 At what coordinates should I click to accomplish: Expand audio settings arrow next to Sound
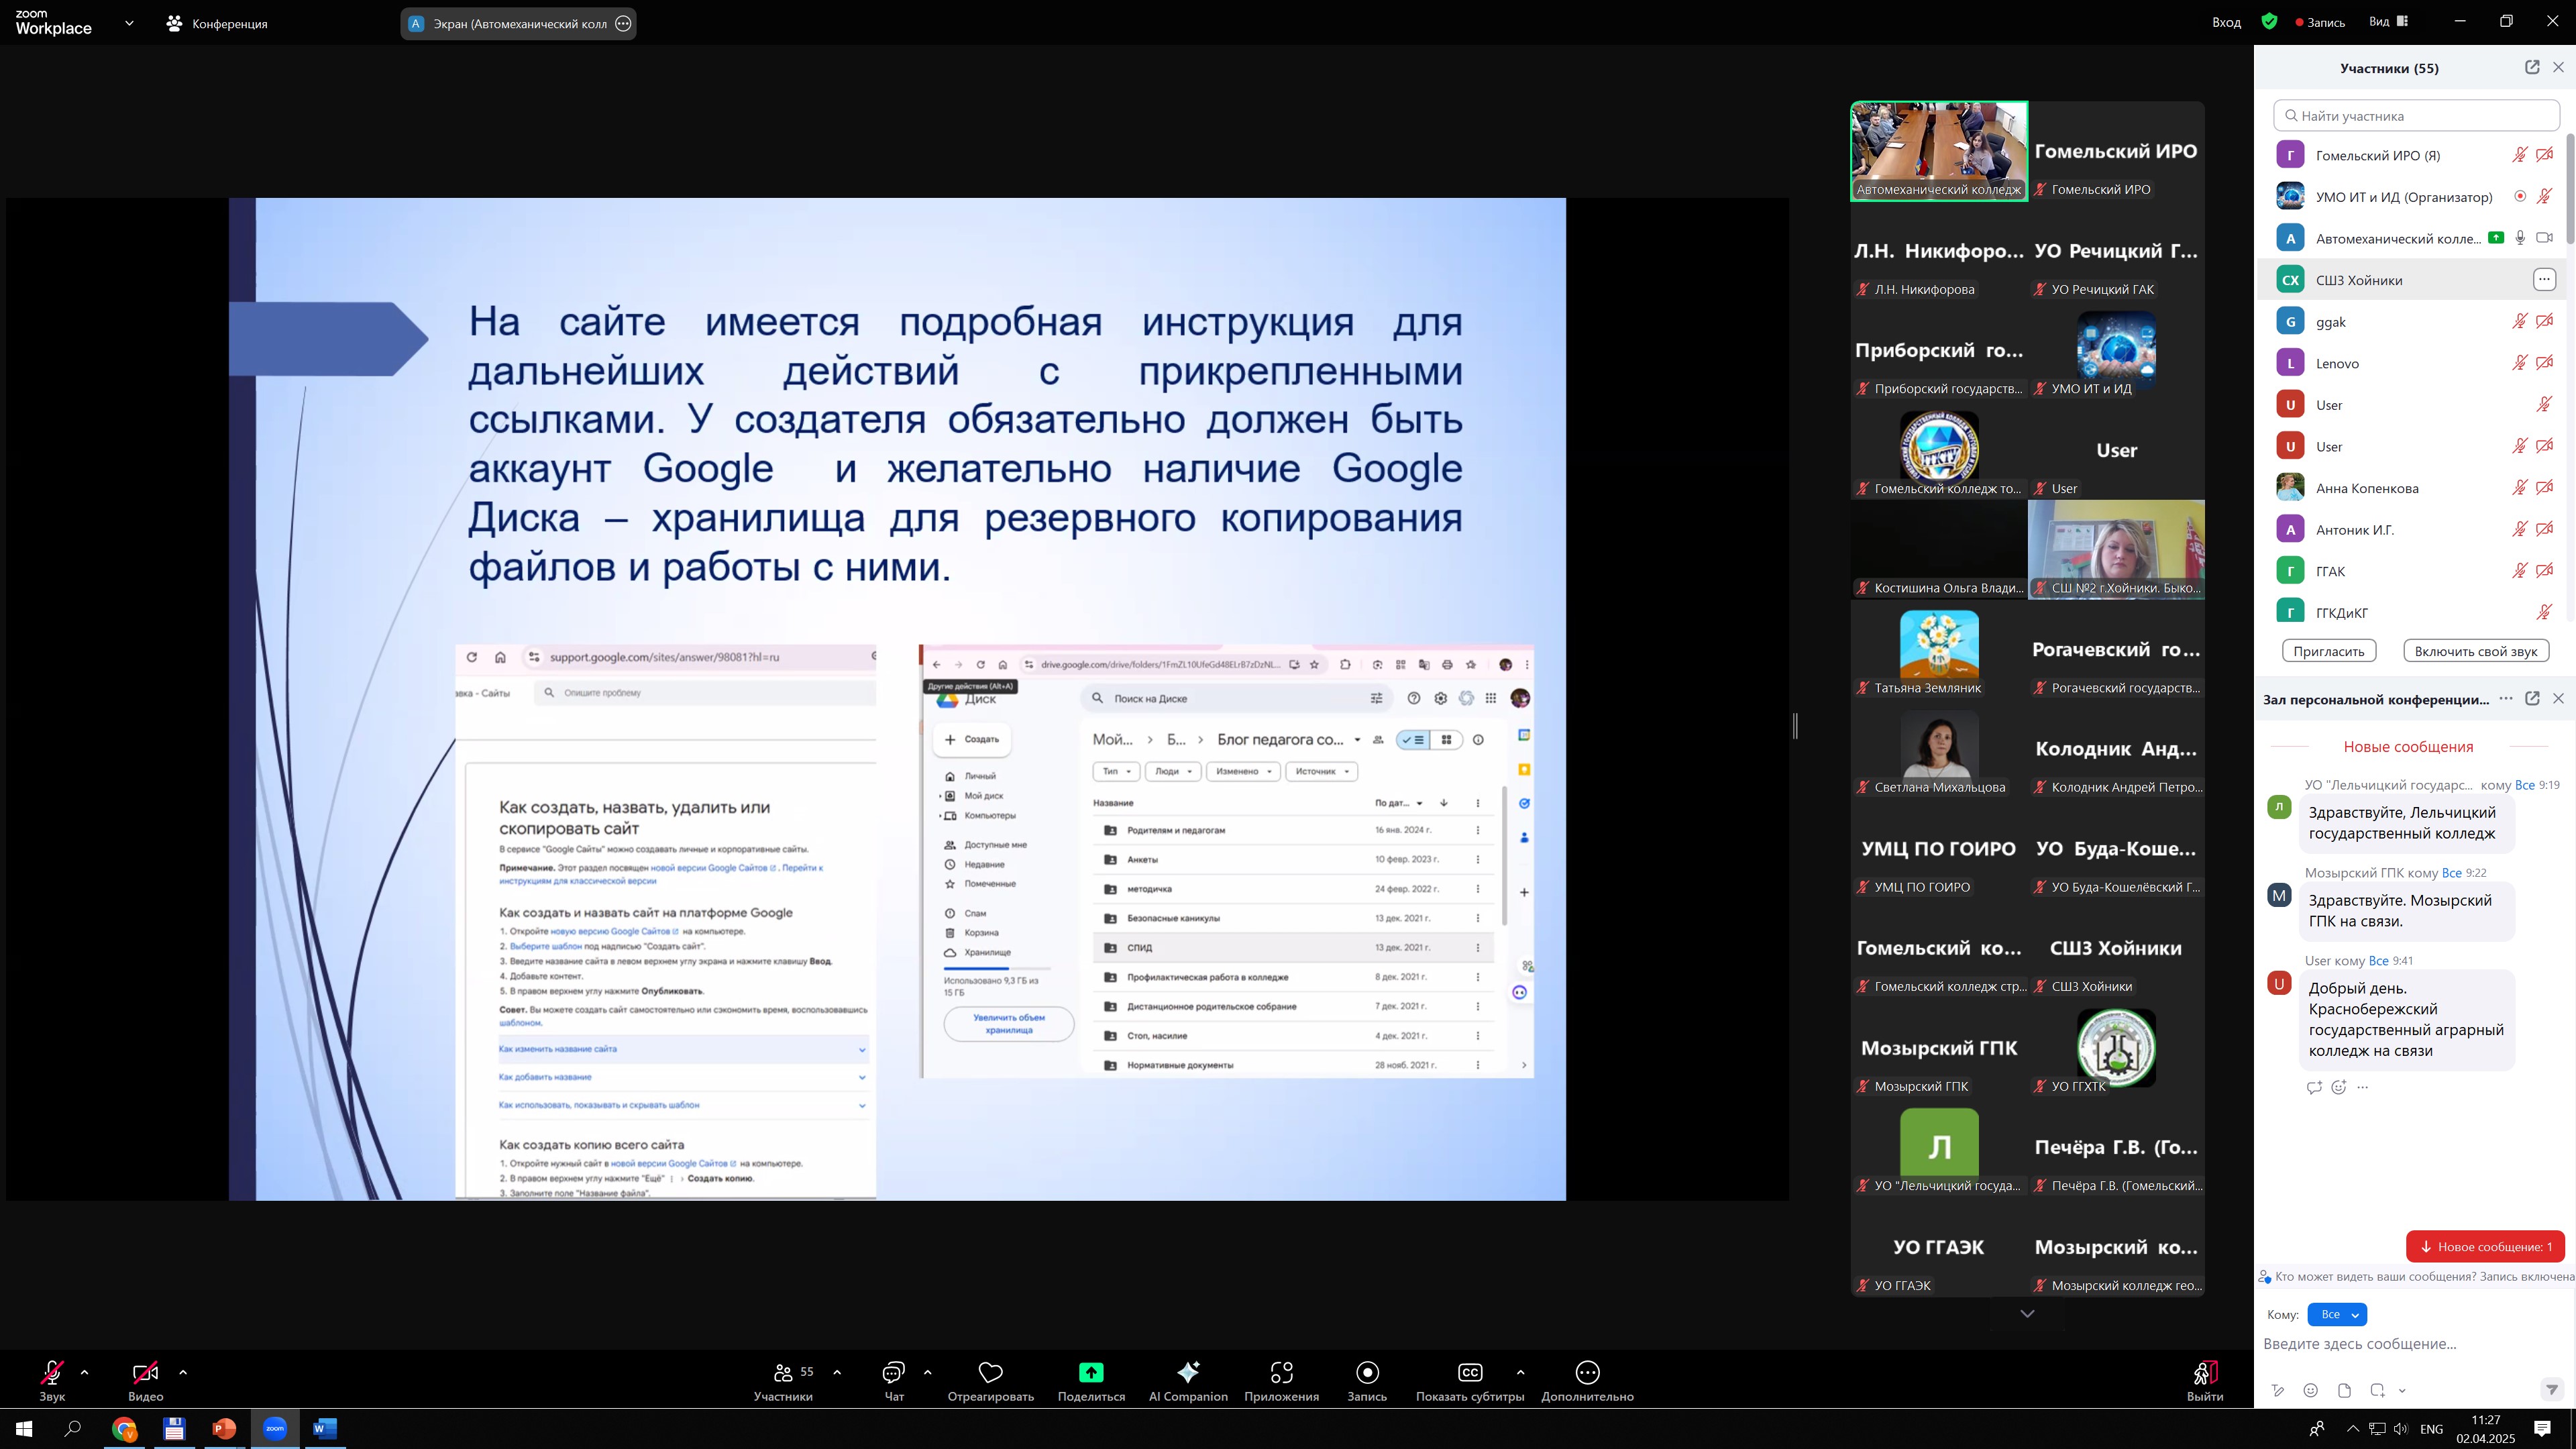point(85,1373)
